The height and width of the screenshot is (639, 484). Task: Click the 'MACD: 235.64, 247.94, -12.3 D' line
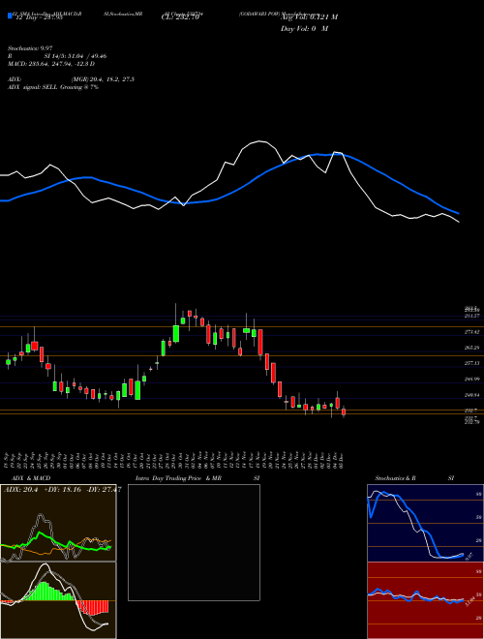click(x=51, y=64)
